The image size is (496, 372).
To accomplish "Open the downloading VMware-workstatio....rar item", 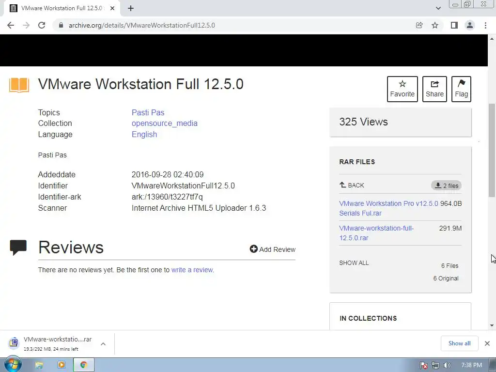I will (58, 343).
